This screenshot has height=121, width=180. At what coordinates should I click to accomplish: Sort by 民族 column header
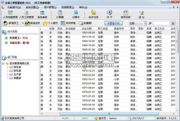[60, 29]
